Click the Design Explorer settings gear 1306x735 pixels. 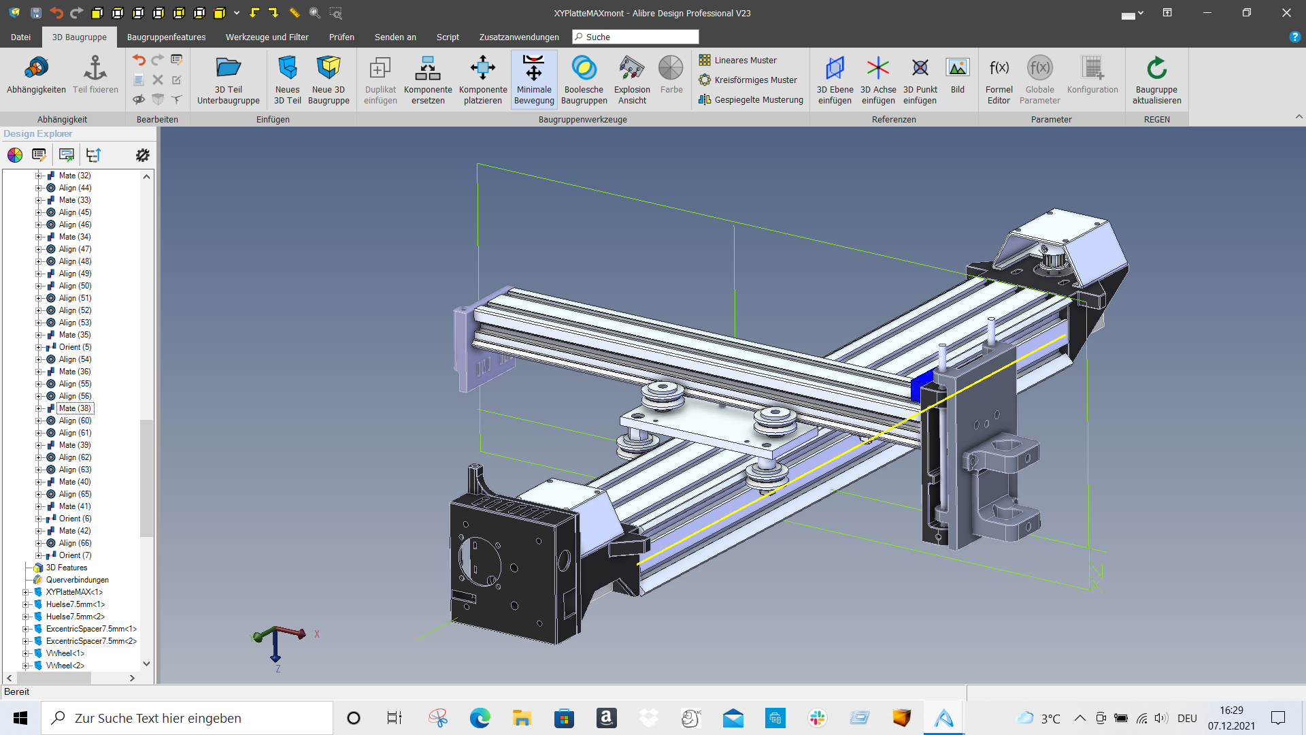pos(142,155)
